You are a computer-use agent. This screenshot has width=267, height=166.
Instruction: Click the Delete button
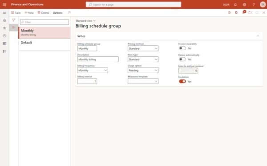(x=43, y=13)
